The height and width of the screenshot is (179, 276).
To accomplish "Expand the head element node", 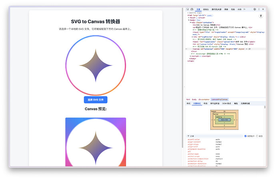I will click(189, 18).
